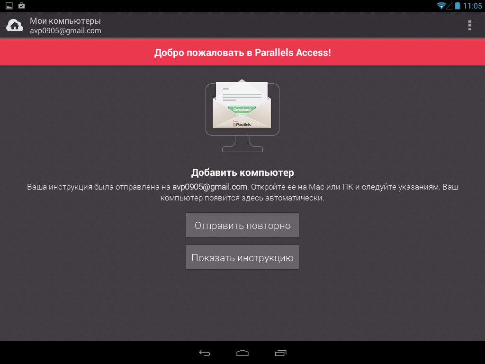Tap the checked bag notification icon
485x364 pixels.
[x=21, y=5]
